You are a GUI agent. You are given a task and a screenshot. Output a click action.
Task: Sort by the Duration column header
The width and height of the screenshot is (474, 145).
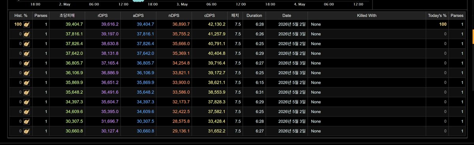pyautogui.click(x=254, y=15)
